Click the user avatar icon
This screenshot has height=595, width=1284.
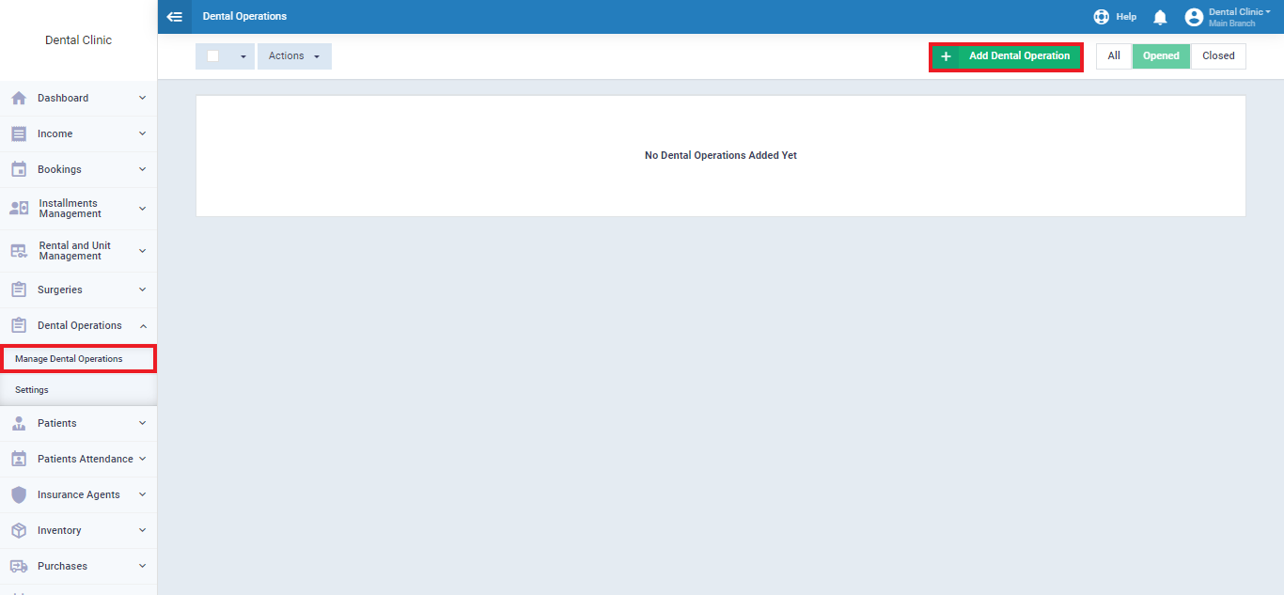coord(1194,17)
